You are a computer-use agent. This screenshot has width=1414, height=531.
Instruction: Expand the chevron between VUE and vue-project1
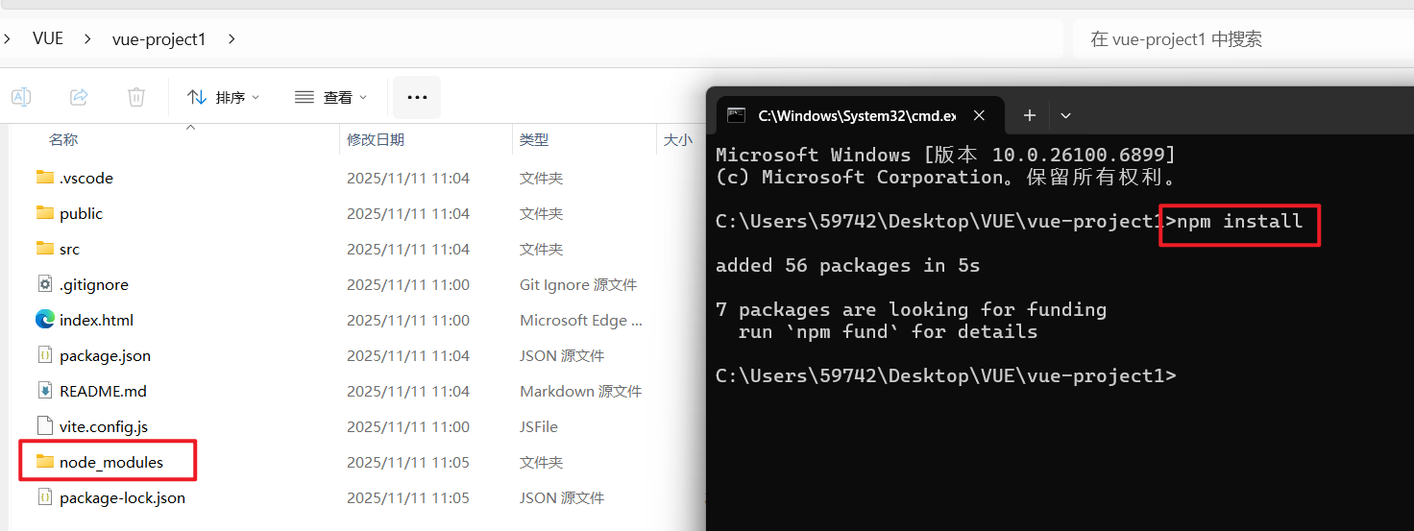click(87, 39)
